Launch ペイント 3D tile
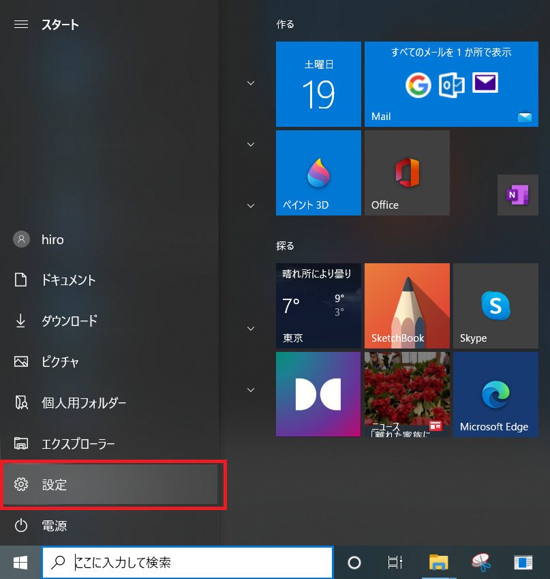The width and height of the screenshot is (550, 579). pyautogui.click(x=318, y=173)
